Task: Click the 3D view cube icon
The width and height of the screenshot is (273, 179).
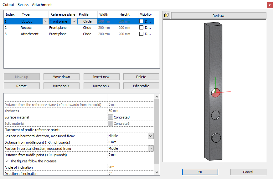Action: 167,15
